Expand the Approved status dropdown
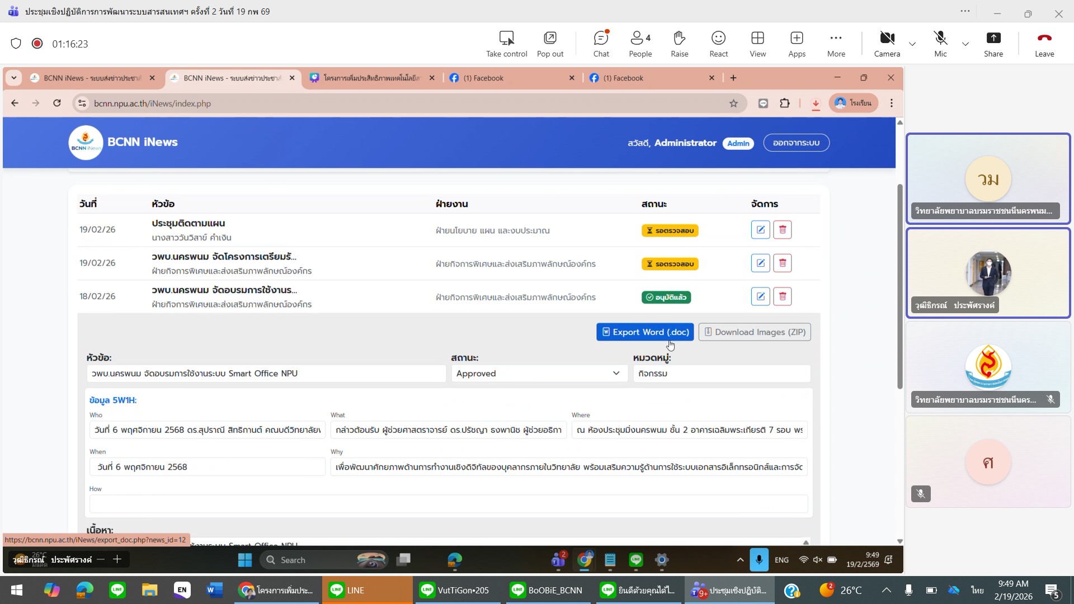 pyautogui.click(x=538, y=374)
